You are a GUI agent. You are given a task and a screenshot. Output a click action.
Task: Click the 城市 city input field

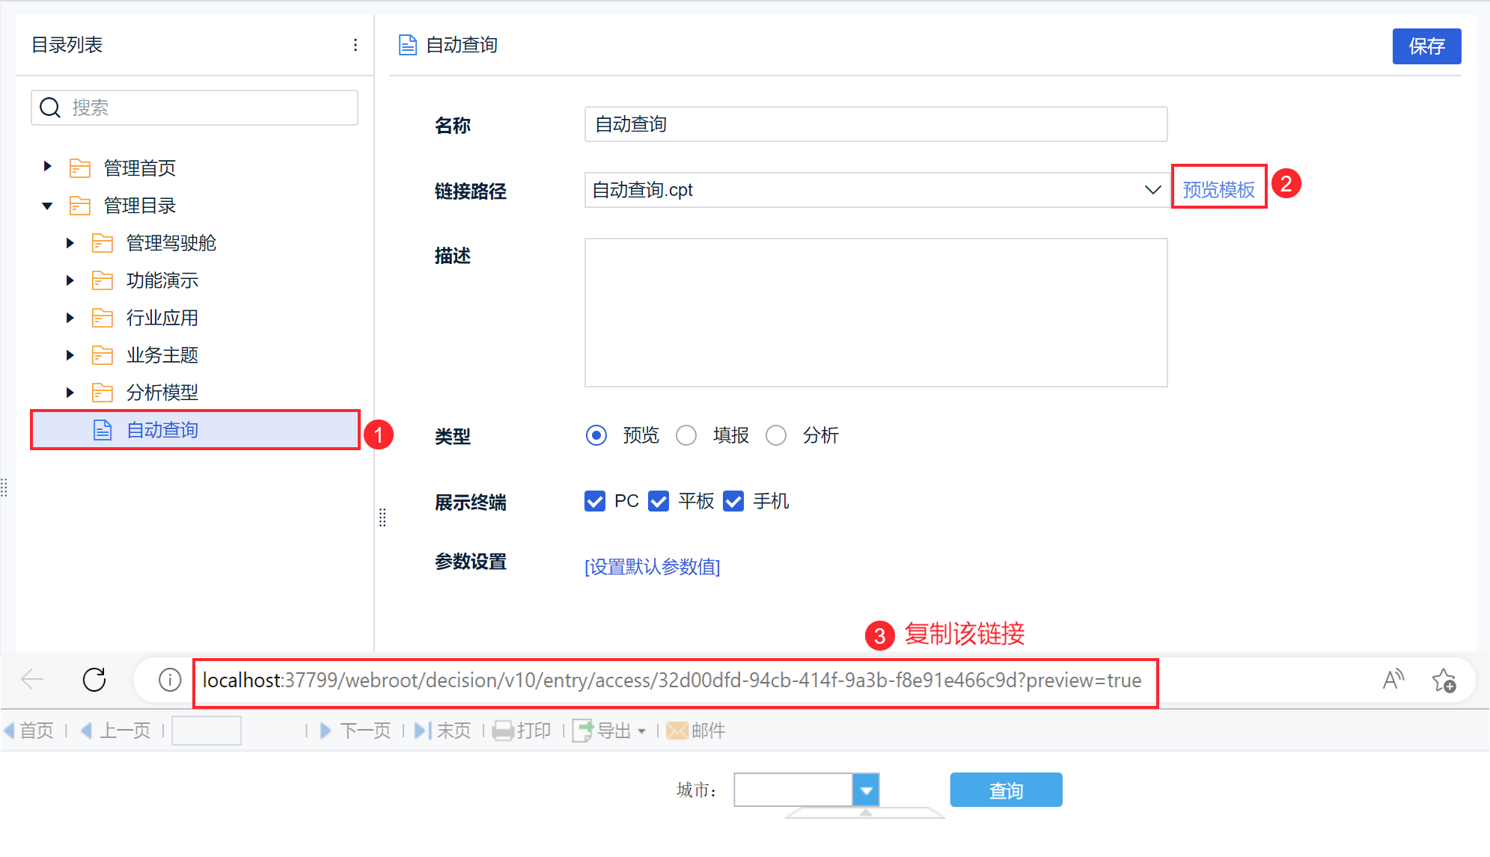pyautogui.click(x=793, y=790)
